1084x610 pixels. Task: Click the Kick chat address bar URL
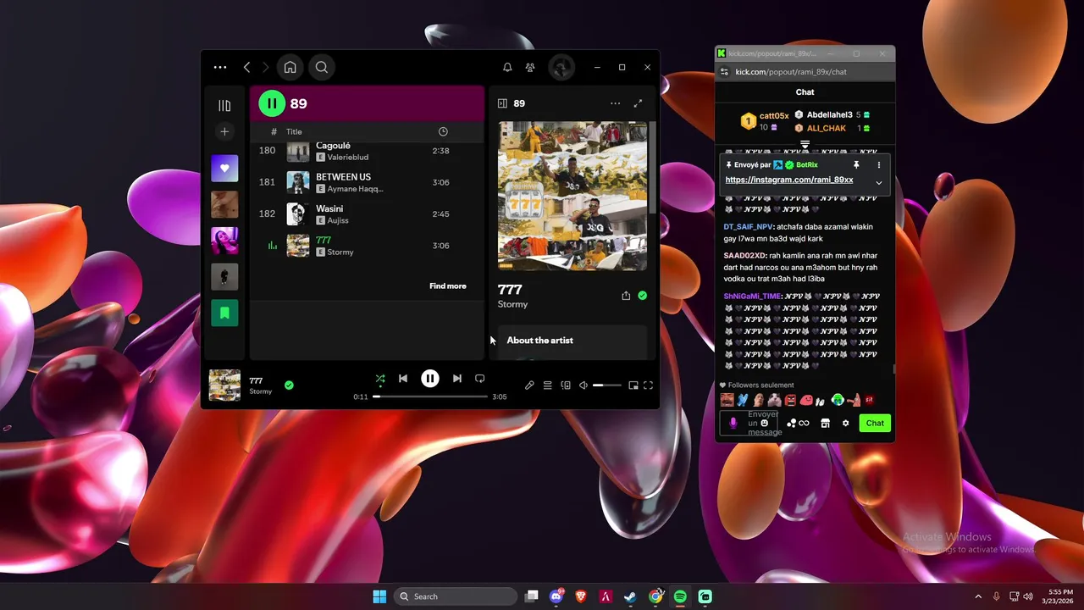(x=791, y=72)
